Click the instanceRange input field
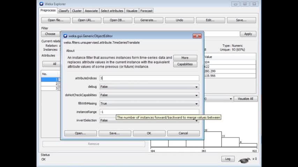Viewport: 298px width, 167px height. click(x=149, y=112)
